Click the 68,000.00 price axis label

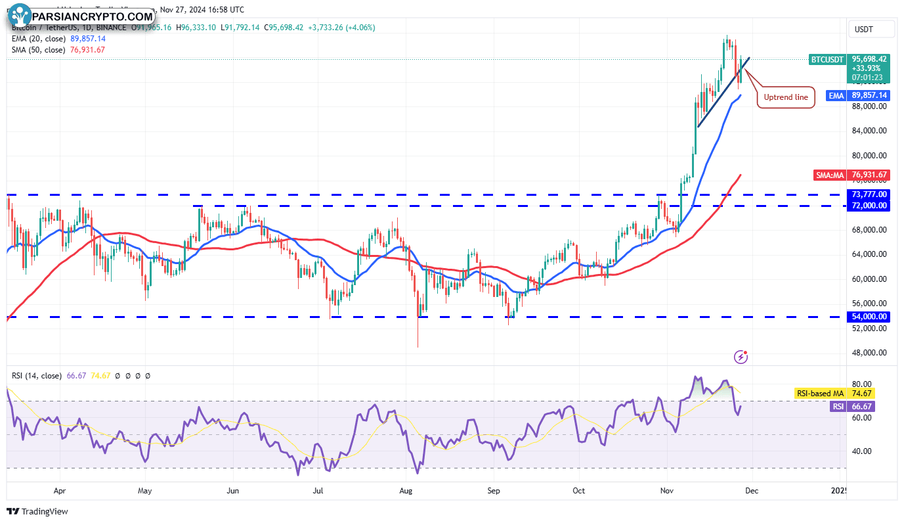[x=870, y=230]
